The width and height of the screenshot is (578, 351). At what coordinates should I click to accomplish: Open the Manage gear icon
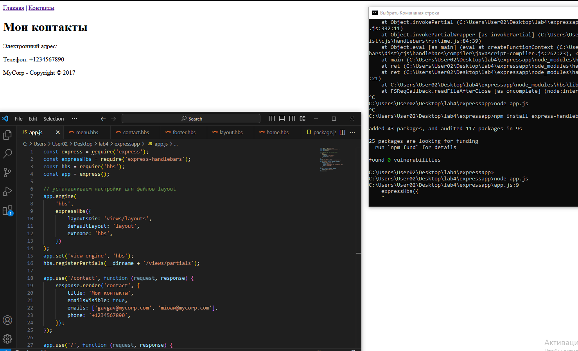(x=7, y=338)
